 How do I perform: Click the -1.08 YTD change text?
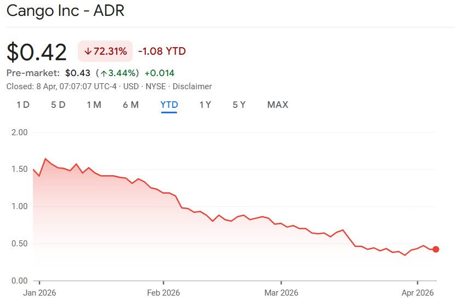point(162,51)
